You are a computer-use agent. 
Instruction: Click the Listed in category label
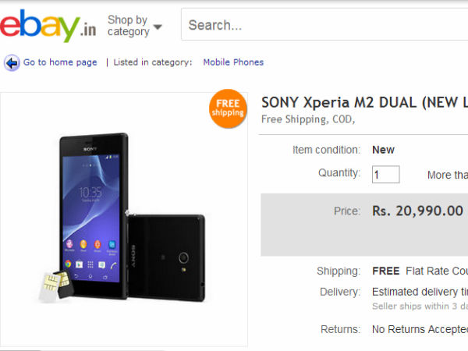tap(153, 62)
